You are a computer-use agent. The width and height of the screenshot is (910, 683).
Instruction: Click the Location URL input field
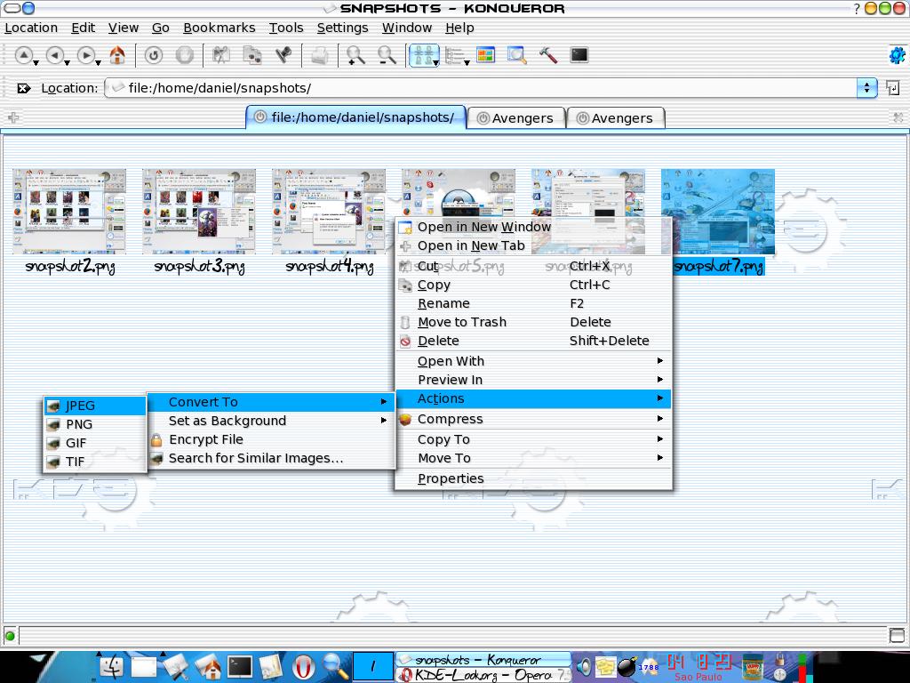pos(482,88)
